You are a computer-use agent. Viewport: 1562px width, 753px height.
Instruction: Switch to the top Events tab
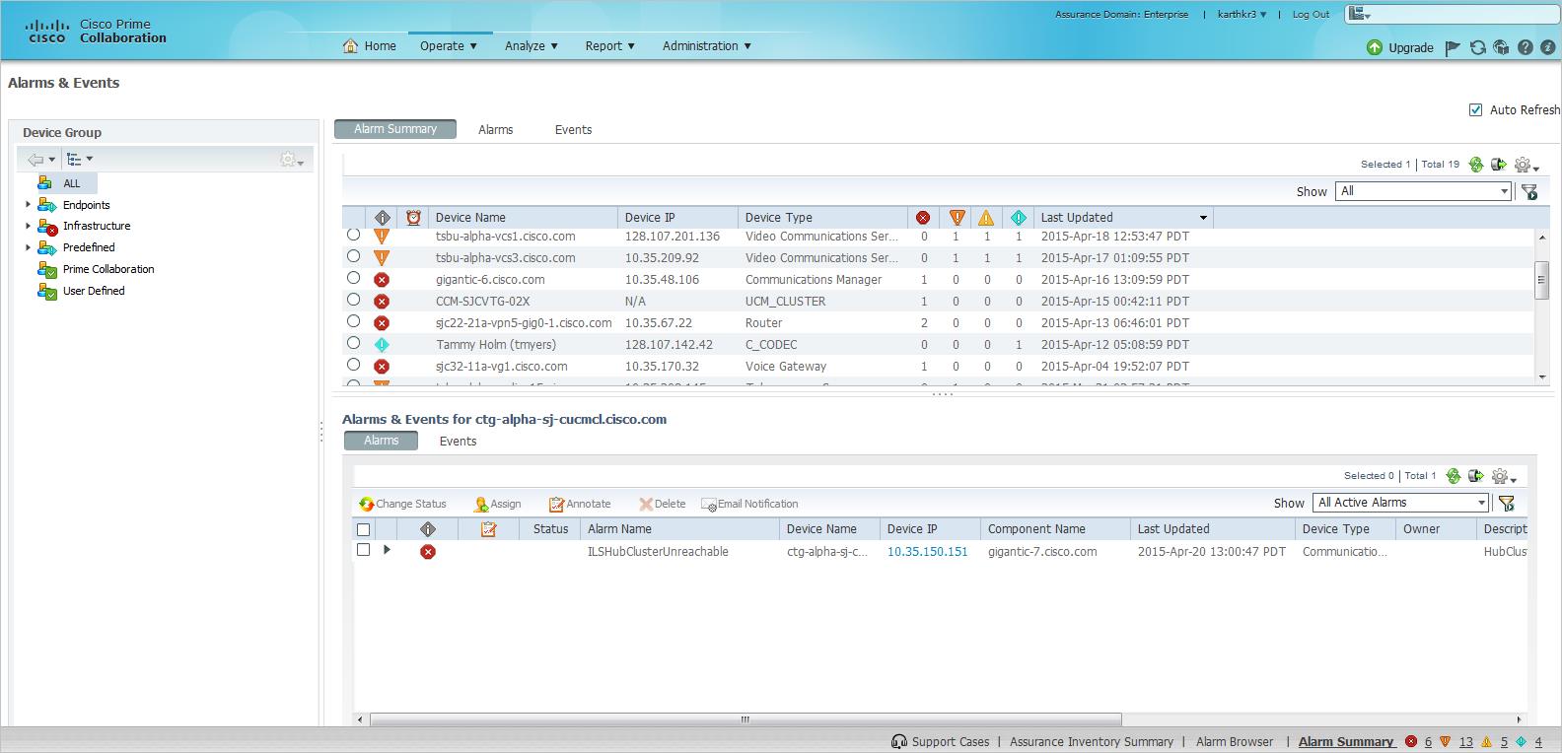573,129
